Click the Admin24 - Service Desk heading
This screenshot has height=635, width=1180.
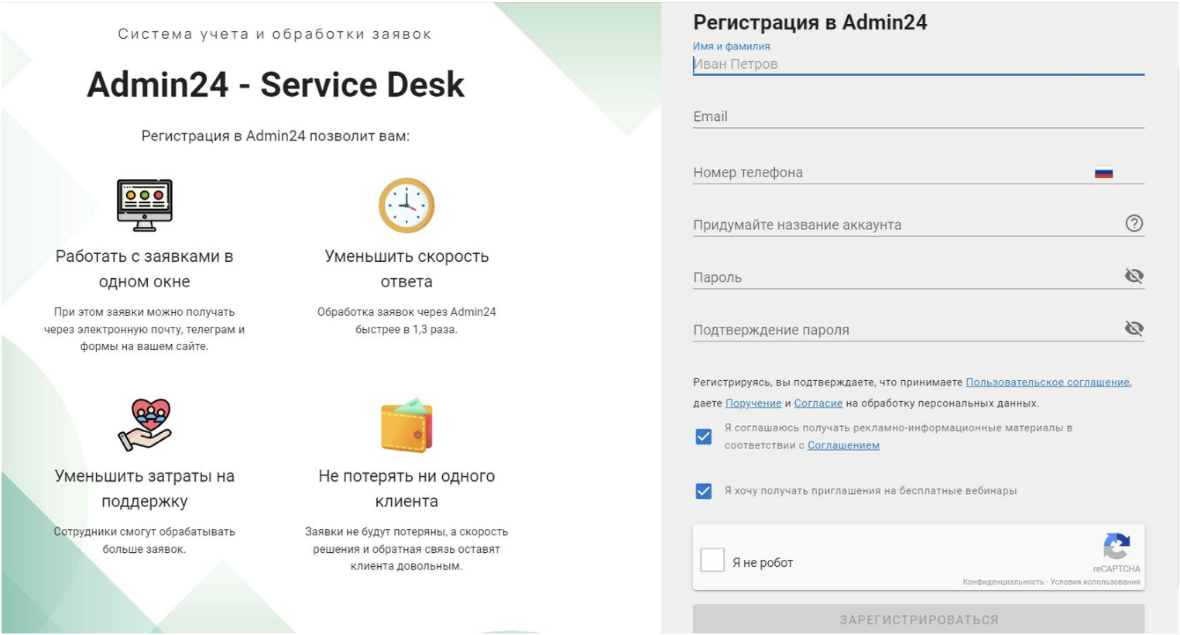pos(276,84)
